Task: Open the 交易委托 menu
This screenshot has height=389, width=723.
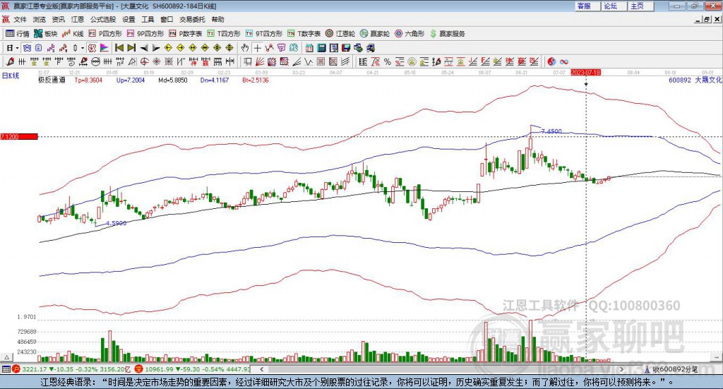Action: (192, 20)
